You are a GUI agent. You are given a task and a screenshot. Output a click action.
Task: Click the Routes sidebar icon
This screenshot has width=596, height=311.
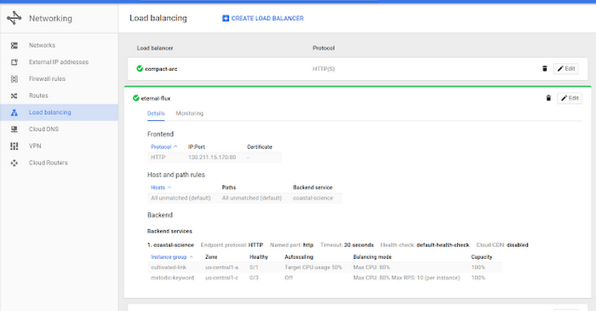click(14, 95)
